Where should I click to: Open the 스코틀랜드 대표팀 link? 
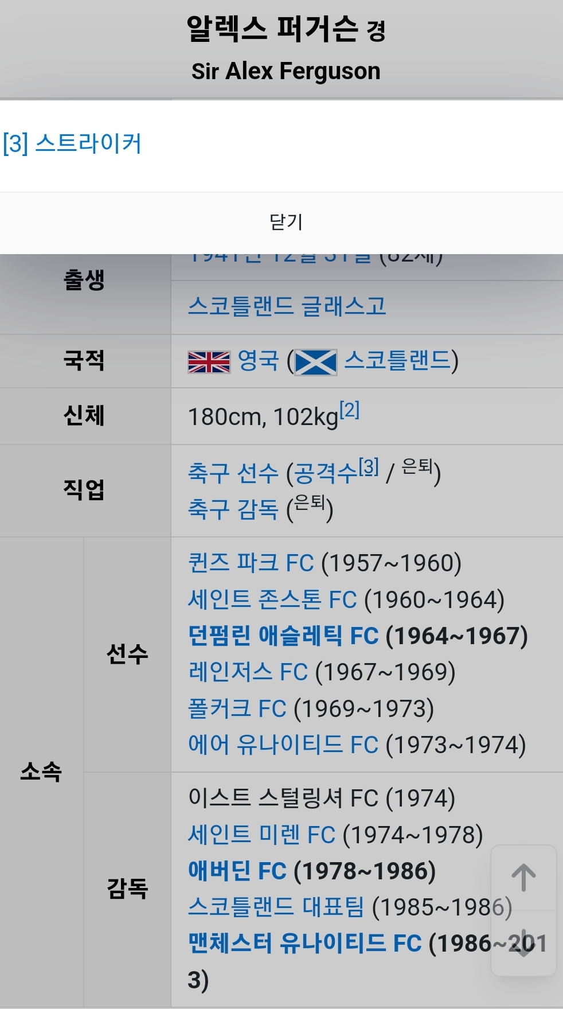(276, 907)
